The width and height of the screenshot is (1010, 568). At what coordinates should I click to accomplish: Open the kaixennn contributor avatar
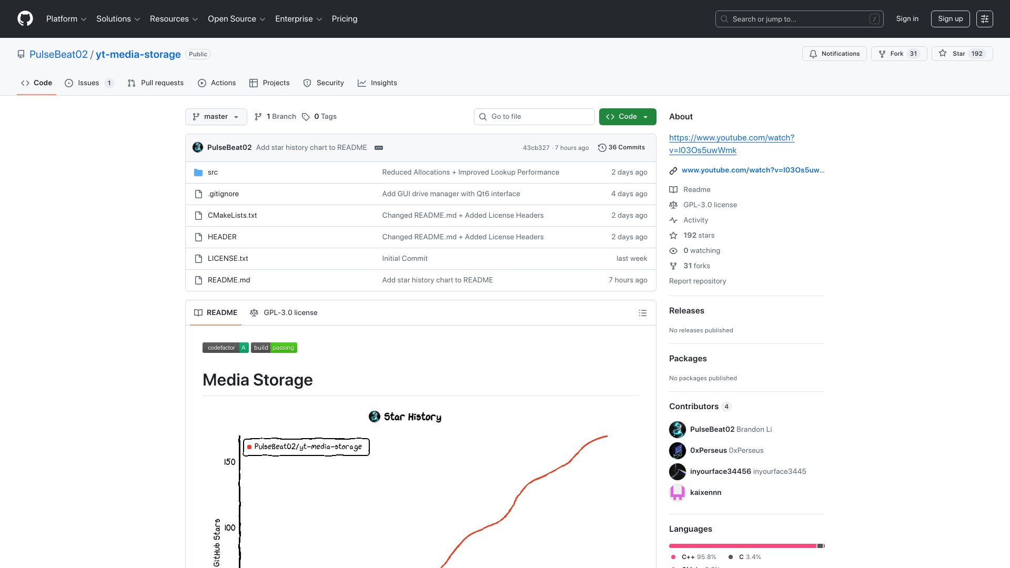[x=678, y=493]
